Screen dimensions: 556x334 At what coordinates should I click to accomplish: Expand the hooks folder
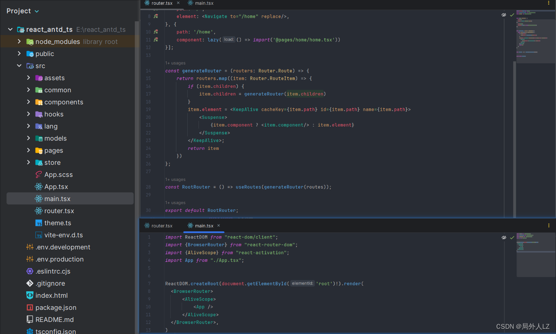[x=28, y=114]
